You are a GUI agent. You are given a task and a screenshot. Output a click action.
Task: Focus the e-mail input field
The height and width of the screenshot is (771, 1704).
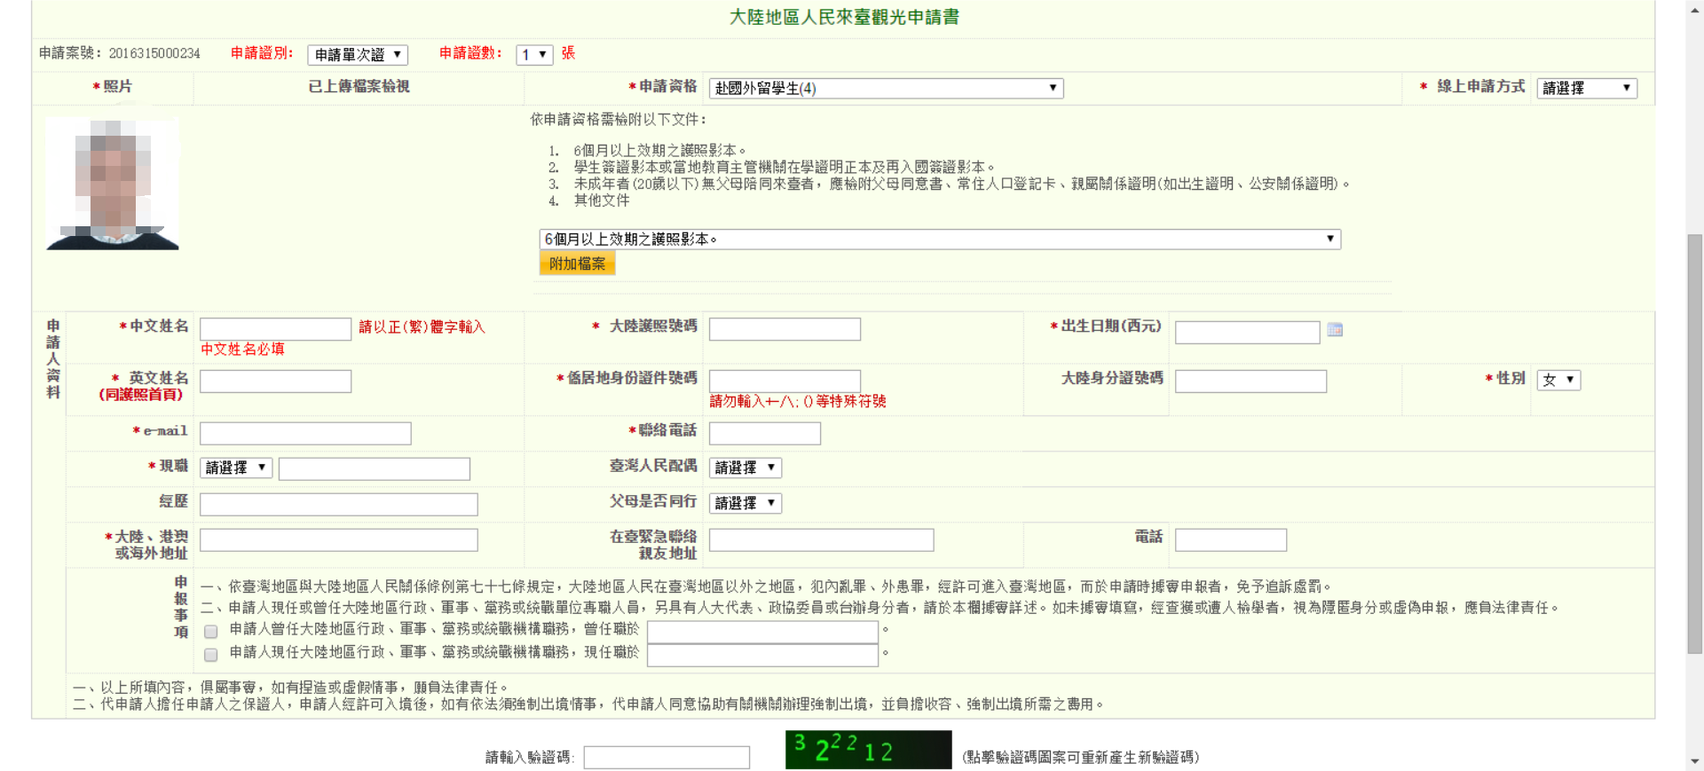(x=305, y=433)
